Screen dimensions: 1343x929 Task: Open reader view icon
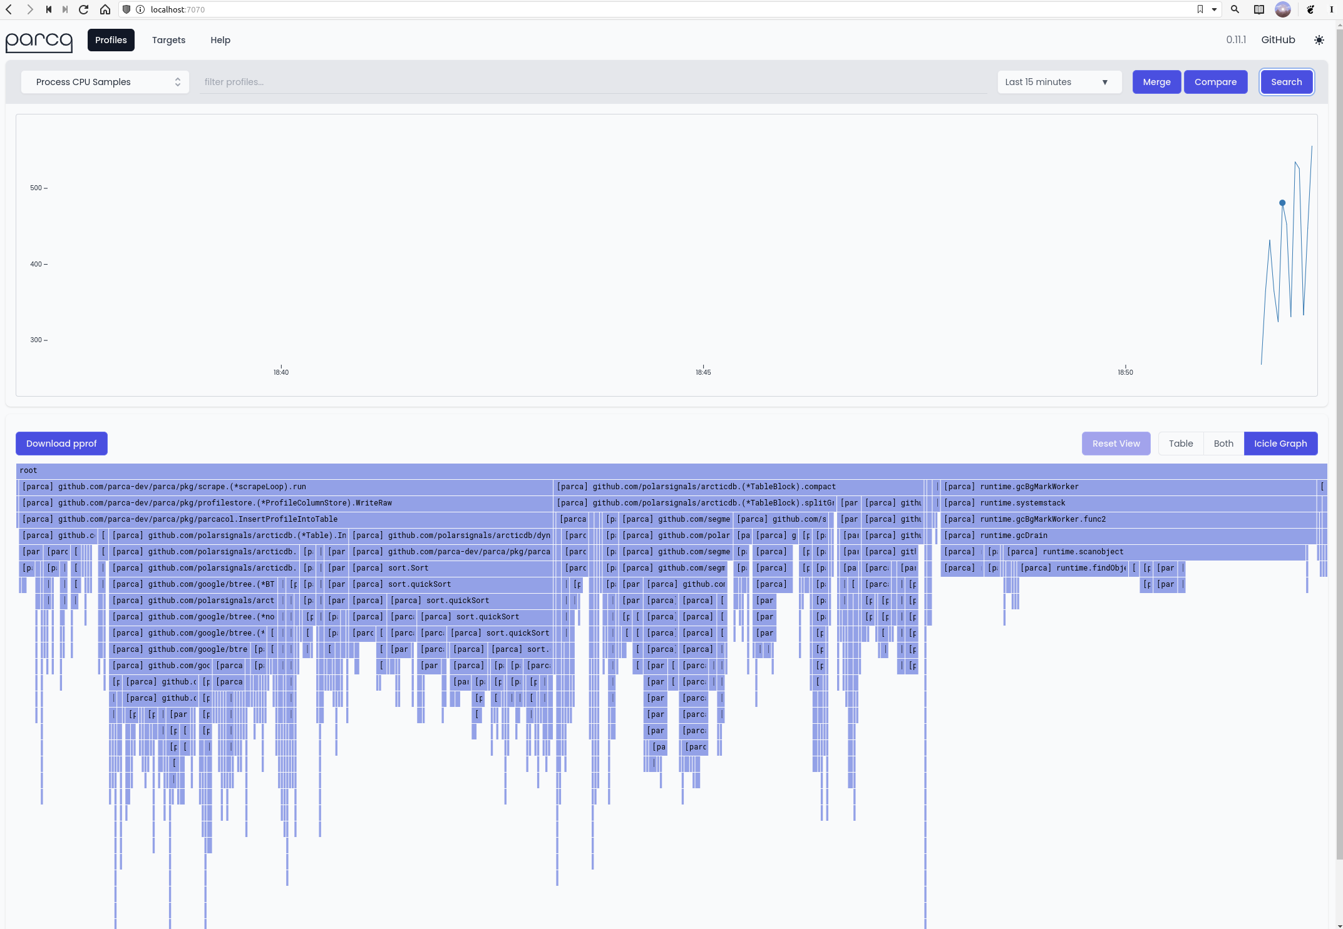click(1258, 9)
